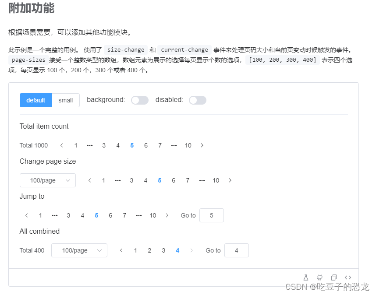
Task: Select page 7 in Total item count pagination
Action: 160,145
